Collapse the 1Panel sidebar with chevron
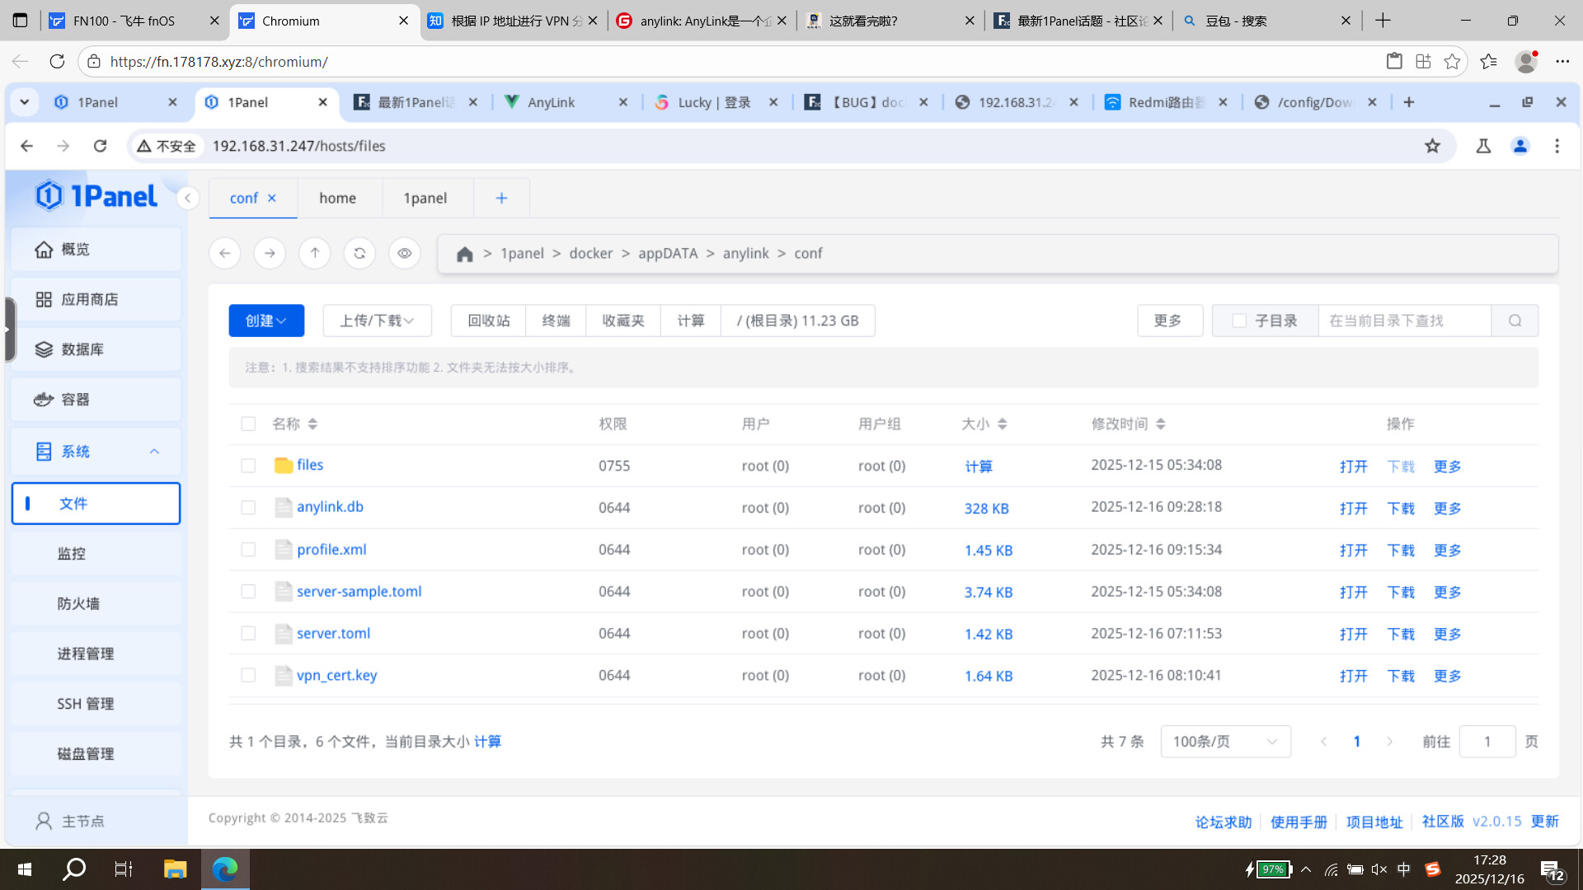 pos(188,198)
